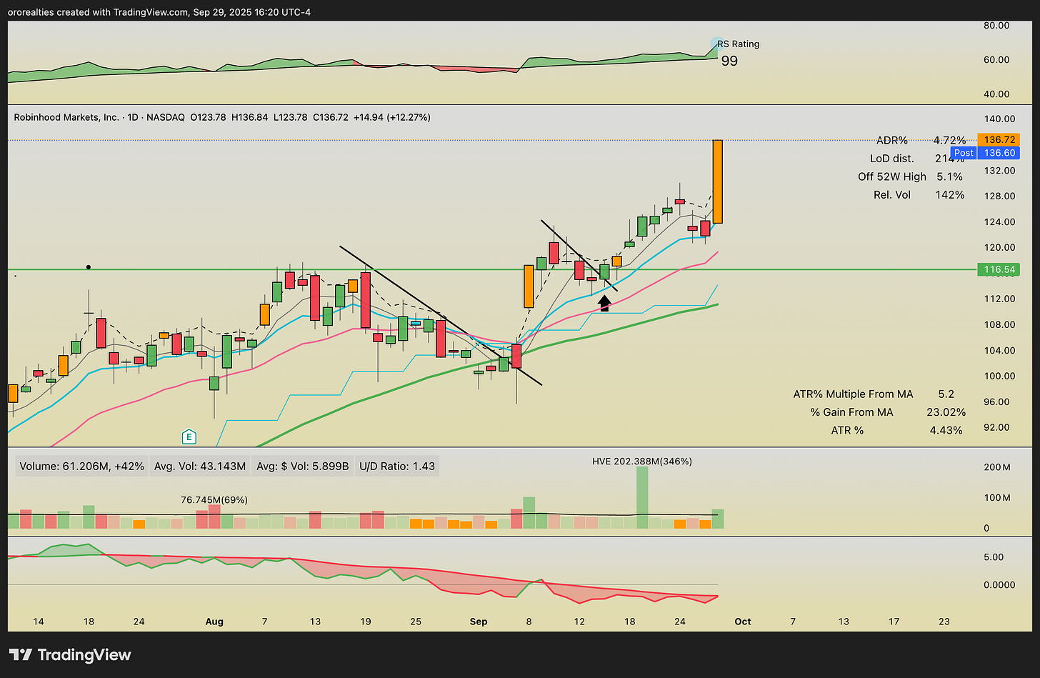Image resolution: width=1040 pixels, height=678 pixels.
Task: Click the TradingView logo icon
Action: point(20,654)
